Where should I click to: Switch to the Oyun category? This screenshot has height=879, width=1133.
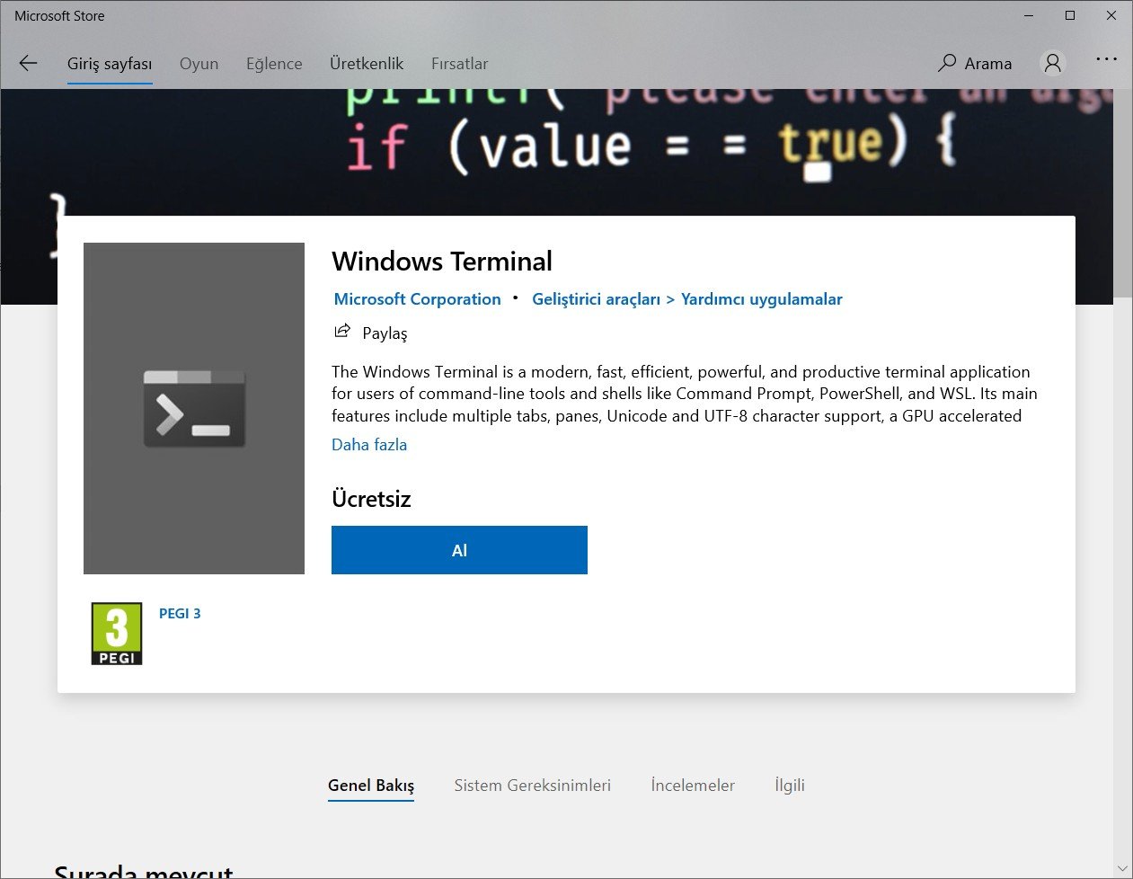pyautogui.click(x=199, y=63)
